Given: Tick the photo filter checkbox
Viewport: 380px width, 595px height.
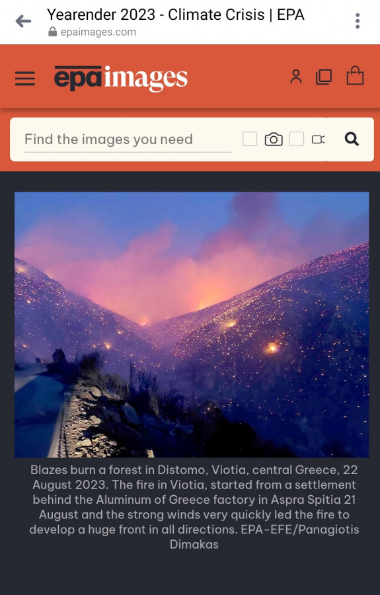Looking at the screenshot, I should 250,139.
